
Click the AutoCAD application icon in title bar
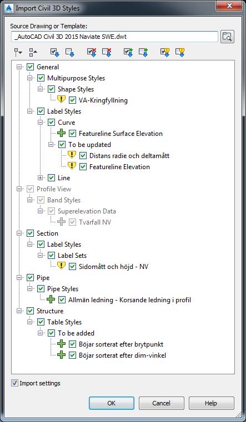[9, 8]
